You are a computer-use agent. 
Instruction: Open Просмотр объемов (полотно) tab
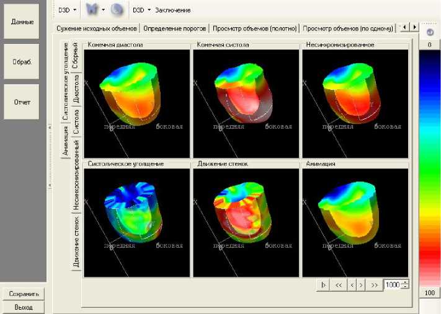[254, 28]
